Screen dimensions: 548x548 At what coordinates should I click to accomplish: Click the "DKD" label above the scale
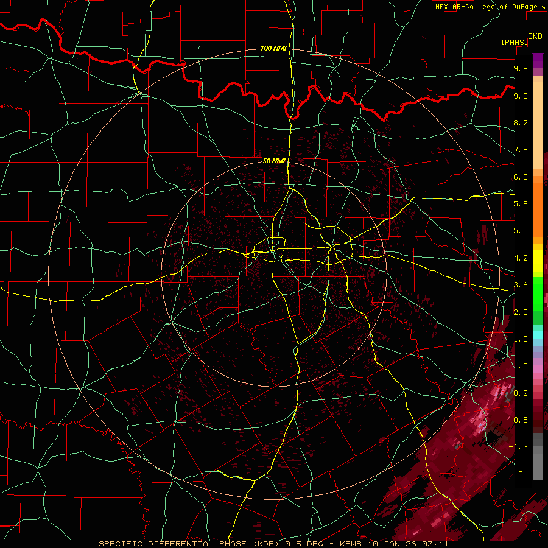[x=535, y=37]
